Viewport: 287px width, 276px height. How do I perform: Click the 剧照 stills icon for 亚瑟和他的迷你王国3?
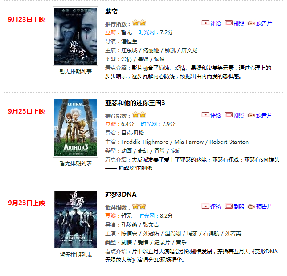[x=229, y=115]
